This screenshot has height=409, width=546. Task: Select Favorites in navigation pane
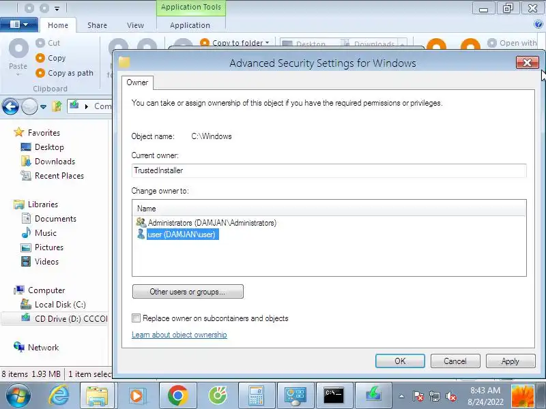[x=37, y=132]
